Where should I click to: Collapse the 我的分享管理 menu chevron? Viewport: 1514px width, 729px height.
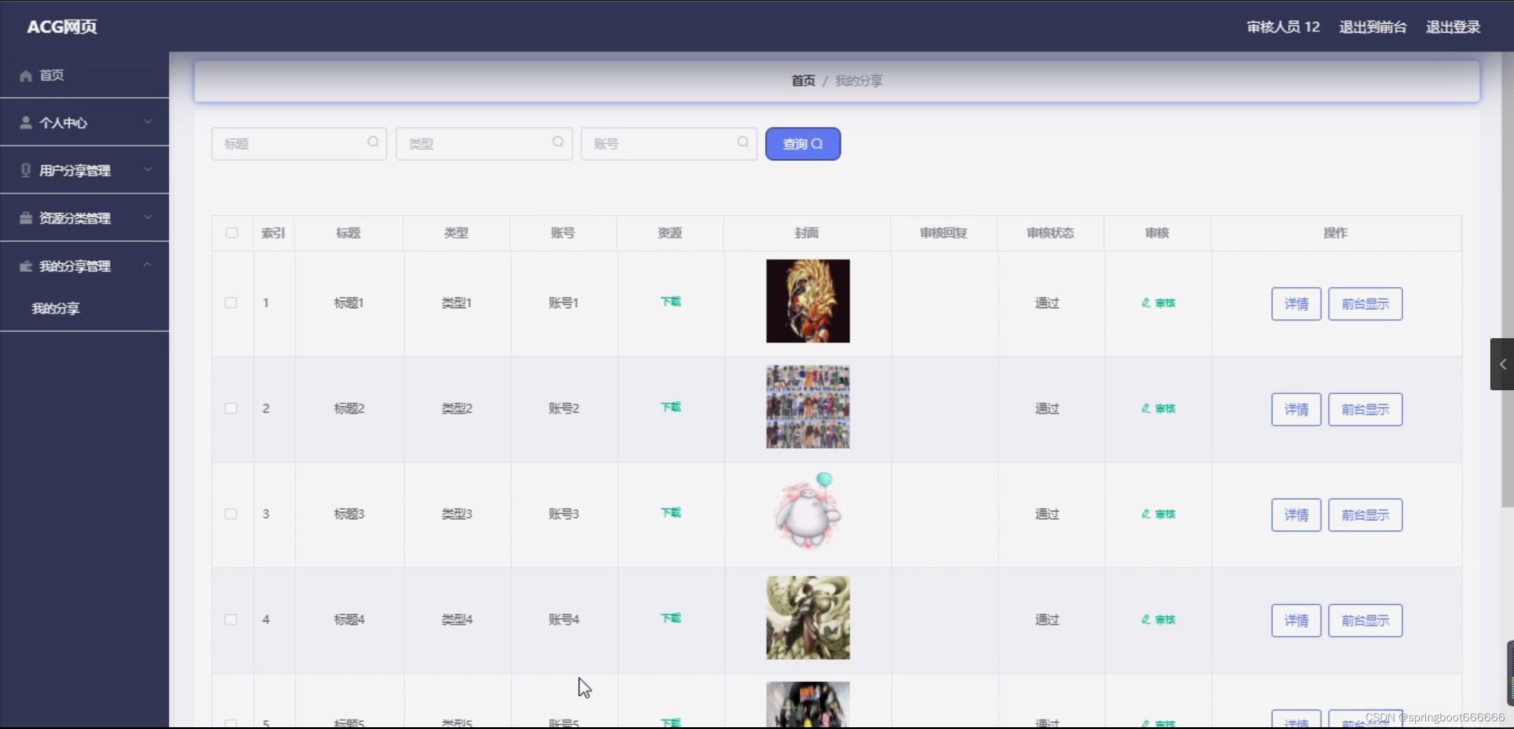pos(147,265)
